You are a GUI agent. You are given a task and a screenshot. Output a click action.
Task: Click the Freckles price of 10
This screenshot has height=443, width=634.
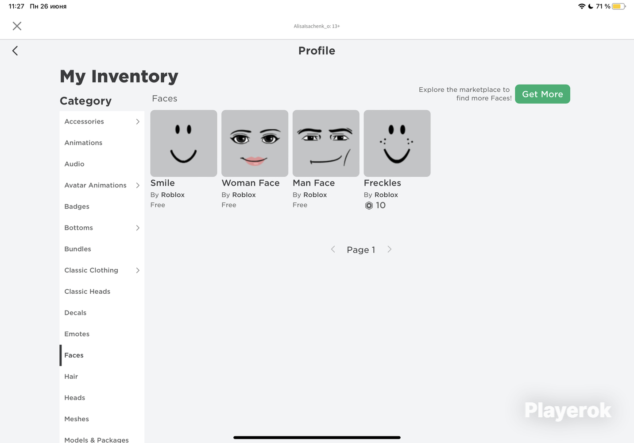381,206
